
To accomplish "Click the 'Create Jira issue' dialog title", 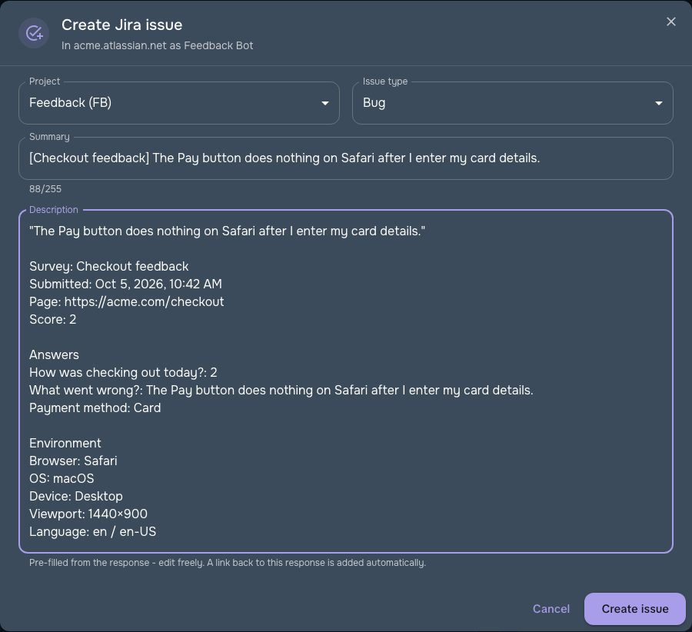I will coord(121,25).
